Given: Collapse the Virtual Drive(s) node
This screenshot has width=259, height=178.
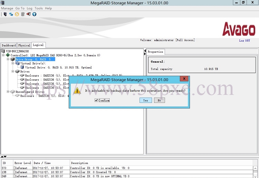Looking at the screenshot, I should point(13,63).
